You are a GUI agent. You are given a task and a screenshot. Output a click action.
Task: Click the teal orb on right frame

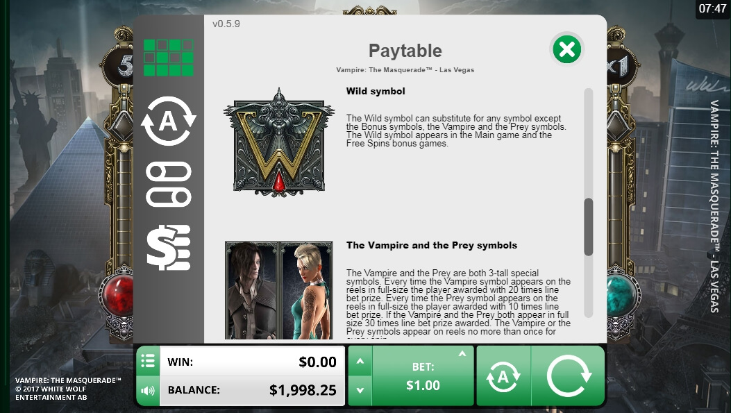620,296
